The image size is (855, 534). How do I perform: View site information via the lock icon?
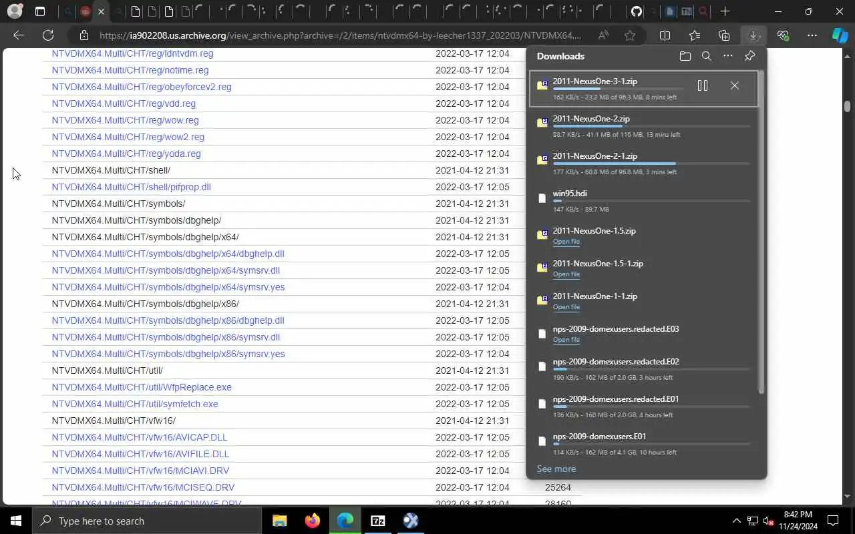pyautogui.click(x=83, y=35)
